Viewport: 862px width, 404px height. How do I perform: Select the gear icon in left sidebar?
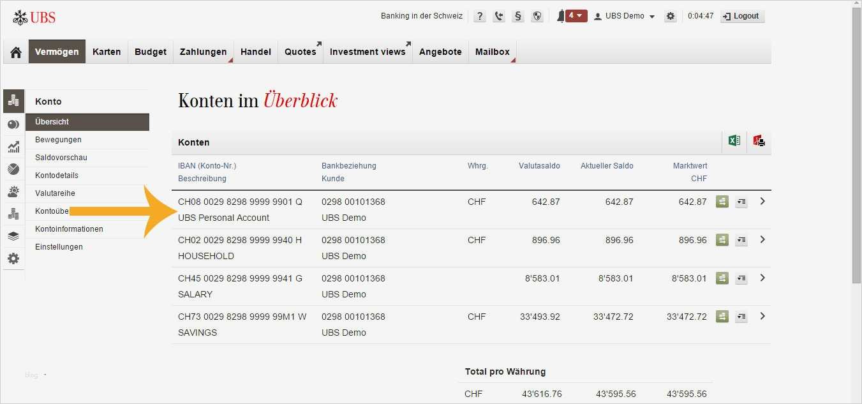13,258
